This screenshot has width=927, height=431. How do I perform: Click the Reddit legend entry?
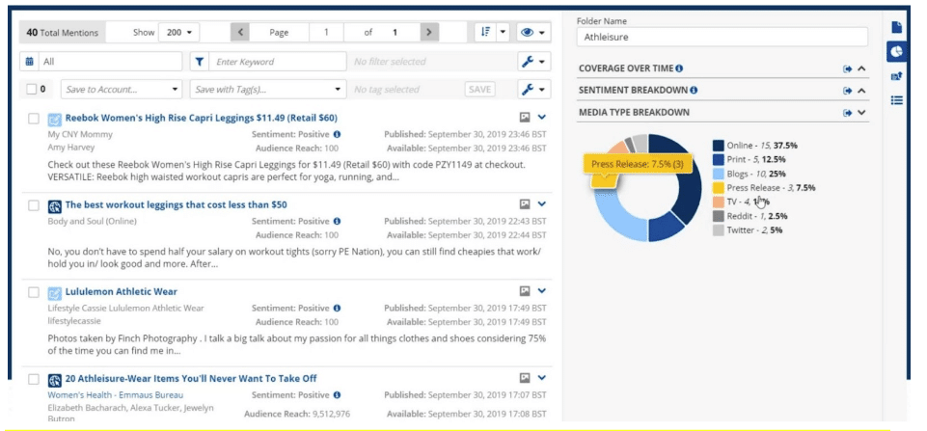click(750, 216)
